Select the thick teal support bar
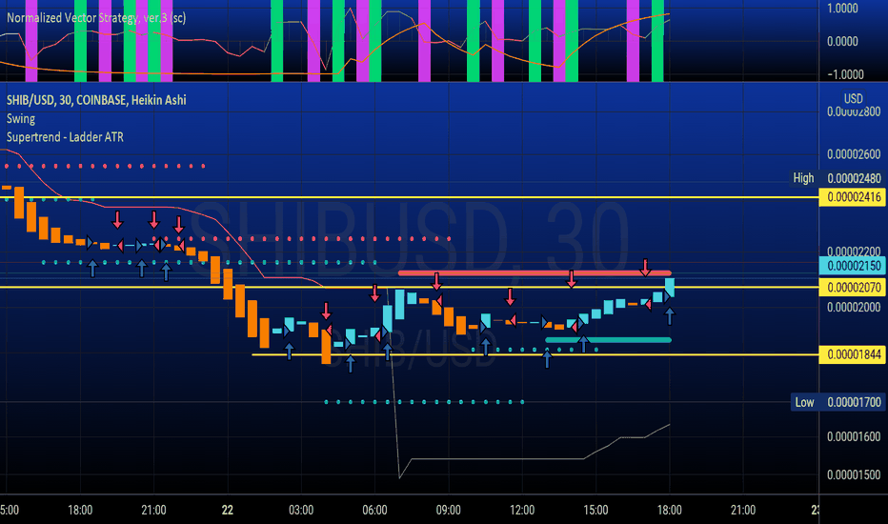The width and height of the screenshot is (888, 524). pyautogui.click(x=608, y=340)
